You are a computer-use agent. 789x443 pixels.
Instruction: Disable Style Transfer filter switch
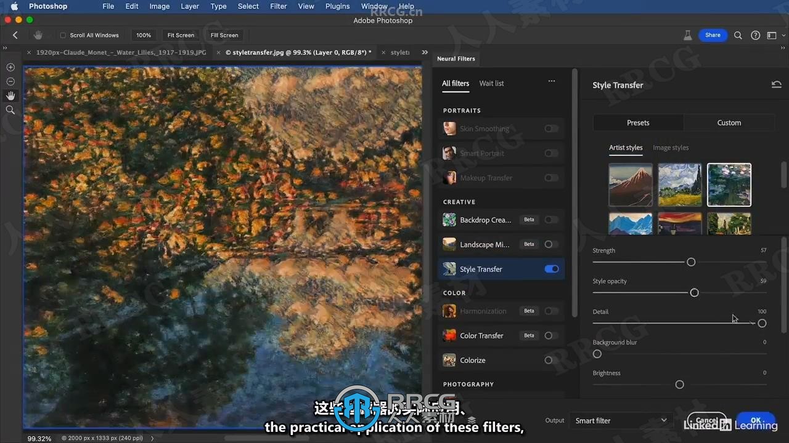pos(552,269)
